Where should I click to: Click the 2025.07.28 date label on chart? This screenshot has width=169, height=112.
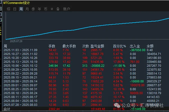[x=16, y=41]
